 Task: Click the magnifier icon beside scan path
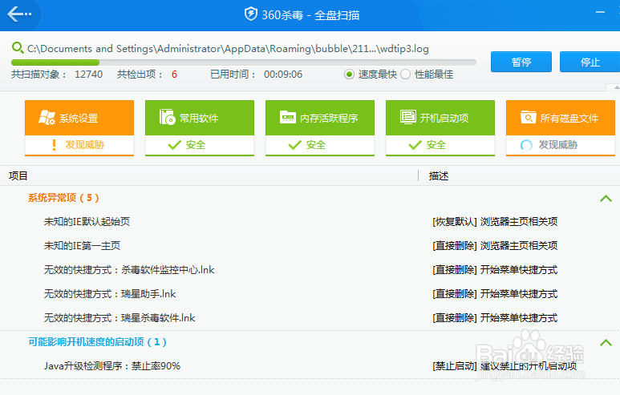18,48
